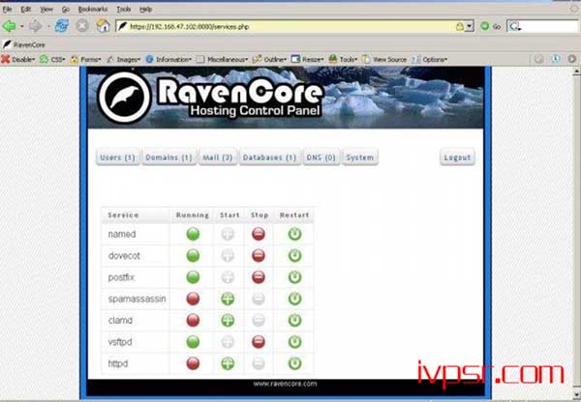Reload the page with the refresh icon

[62, 26]
